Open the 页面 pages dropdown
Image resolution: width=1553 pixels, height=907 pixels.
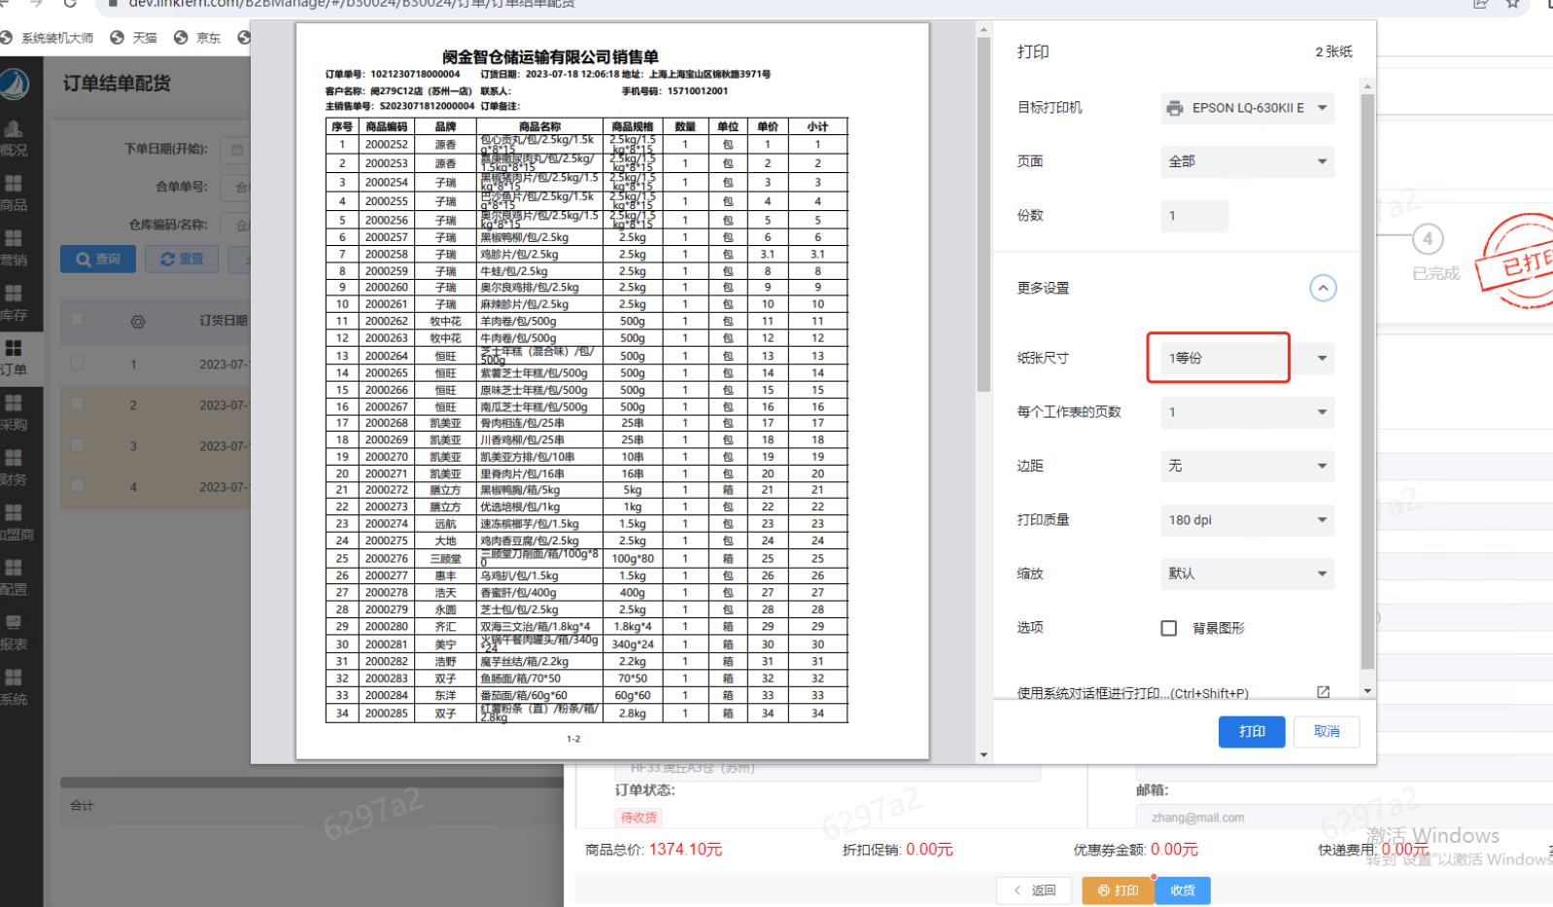1248,161
